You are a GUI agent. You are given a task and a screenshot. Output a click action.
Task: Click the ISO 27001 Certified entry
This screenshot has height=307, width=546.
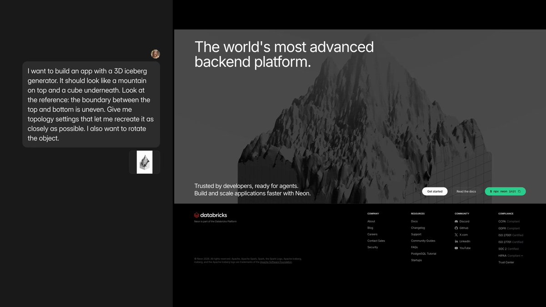click(511, 235)
